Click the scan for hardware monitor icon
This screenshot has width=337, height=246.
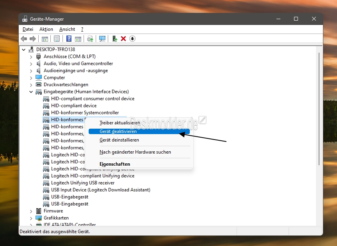tap(102, 39)
